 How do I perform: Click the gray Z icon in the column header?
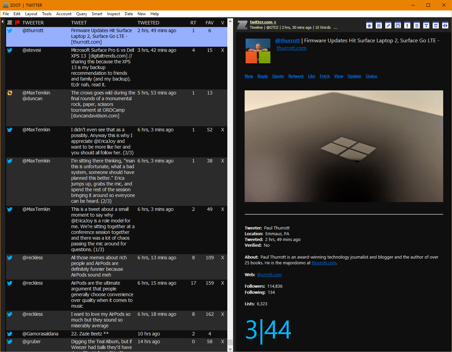pos(10,23)
